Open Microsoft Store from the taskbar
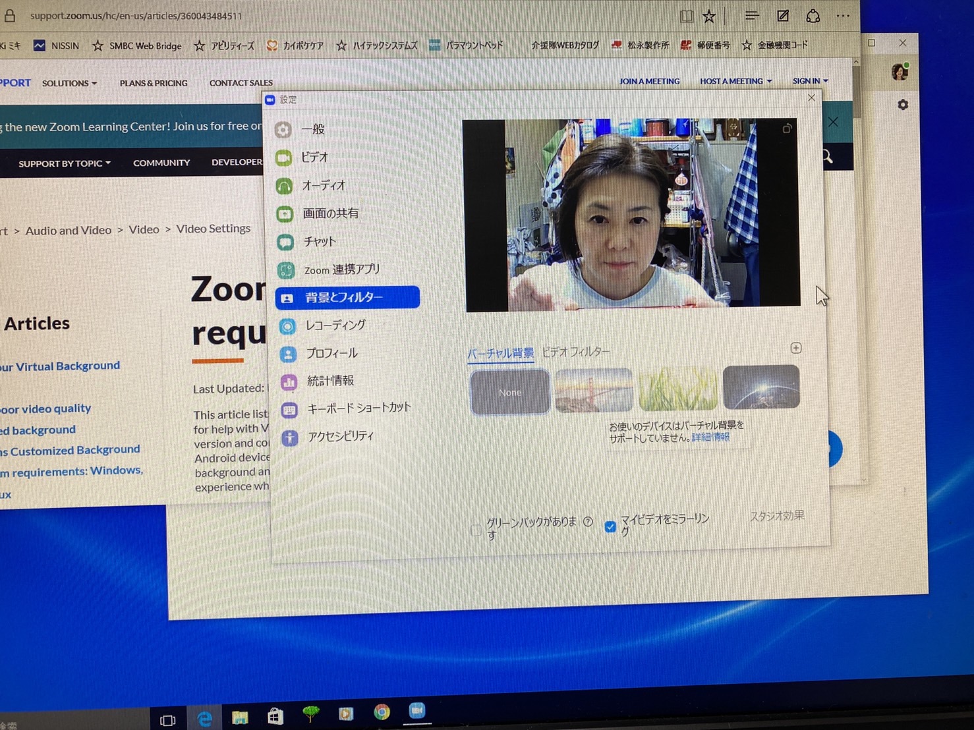974x730 pixels. 275,716
